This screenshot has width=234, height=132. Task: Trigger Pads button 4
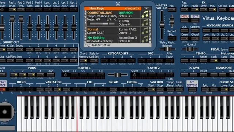(x=40, y=75)
